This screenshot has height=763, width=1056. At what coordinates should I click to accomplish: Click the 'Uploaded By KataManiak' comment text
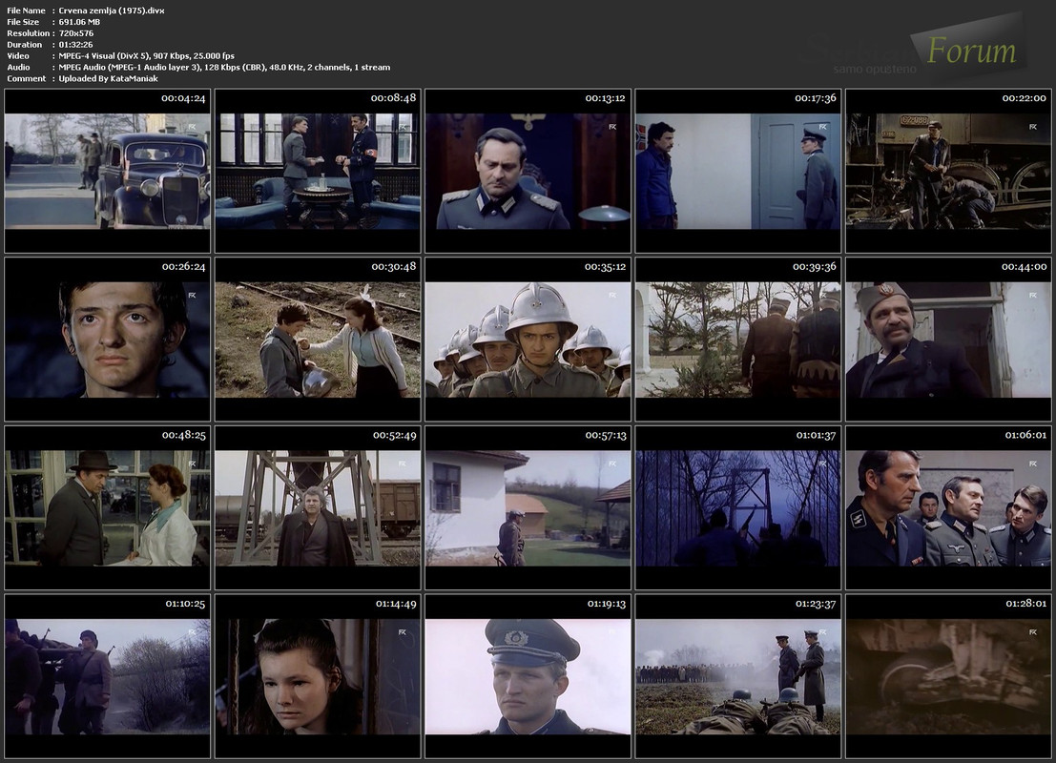pos(109,79)
